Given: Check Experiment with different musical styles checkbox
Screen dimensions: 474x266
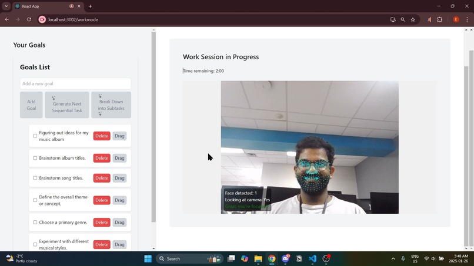Looking at the screenshot, I should click(35, 244).
